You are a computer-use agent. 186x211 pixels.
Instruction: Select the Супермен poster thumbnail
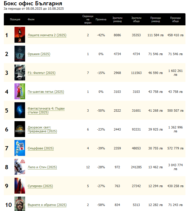point(20,186)
